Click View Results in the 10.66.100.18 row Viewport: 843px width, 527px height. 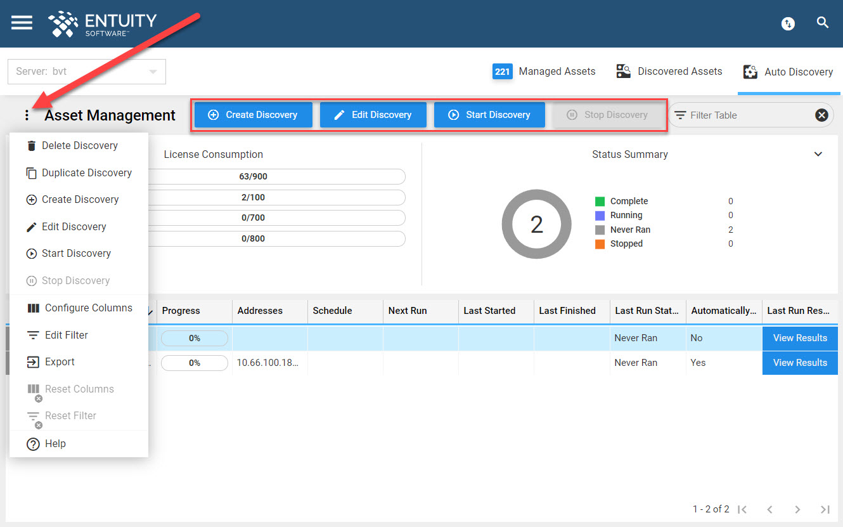[800, 363]
